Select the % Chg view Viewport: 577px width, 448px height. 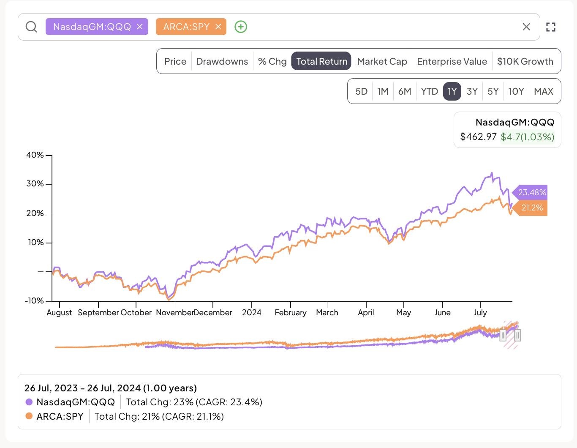coord(272,61)
